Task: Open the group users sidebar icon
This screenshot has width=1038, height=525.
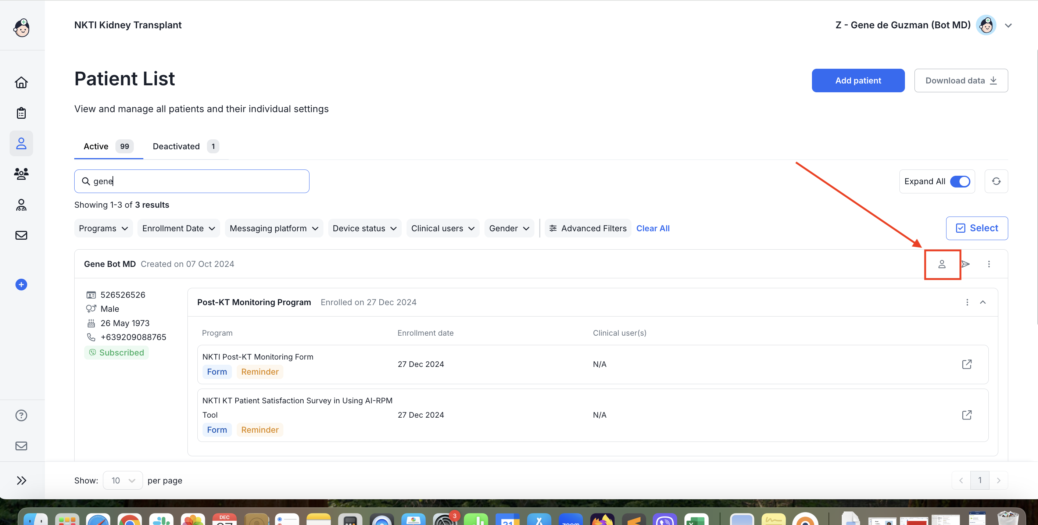Action: 21,174
